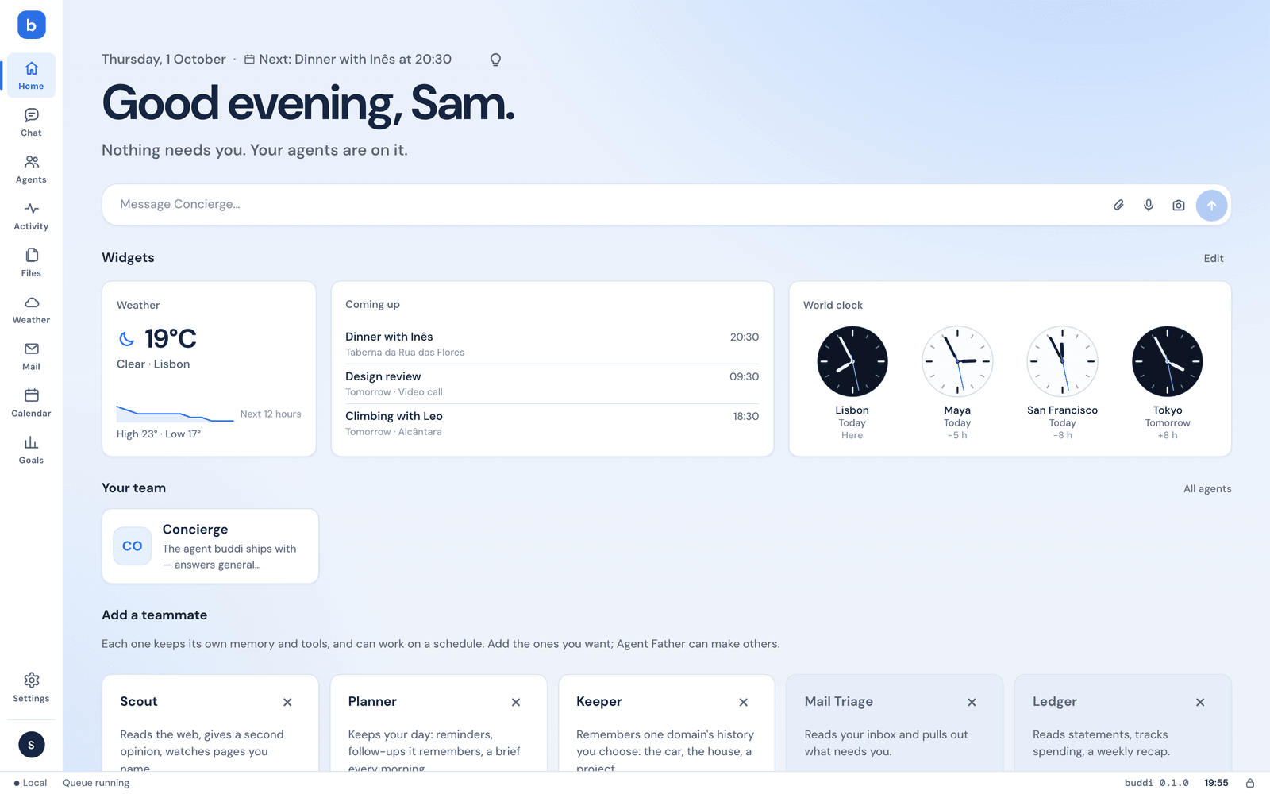1270x794 pixels.
Task: Dismiss the Mail Triage card
Action: click(972, 702)
